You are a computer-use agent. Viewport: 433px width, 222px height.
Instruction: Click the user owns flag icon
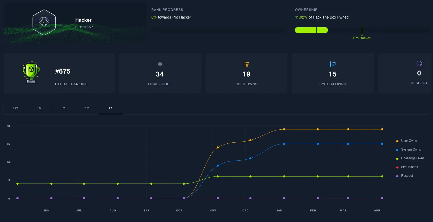coord(246,64)
